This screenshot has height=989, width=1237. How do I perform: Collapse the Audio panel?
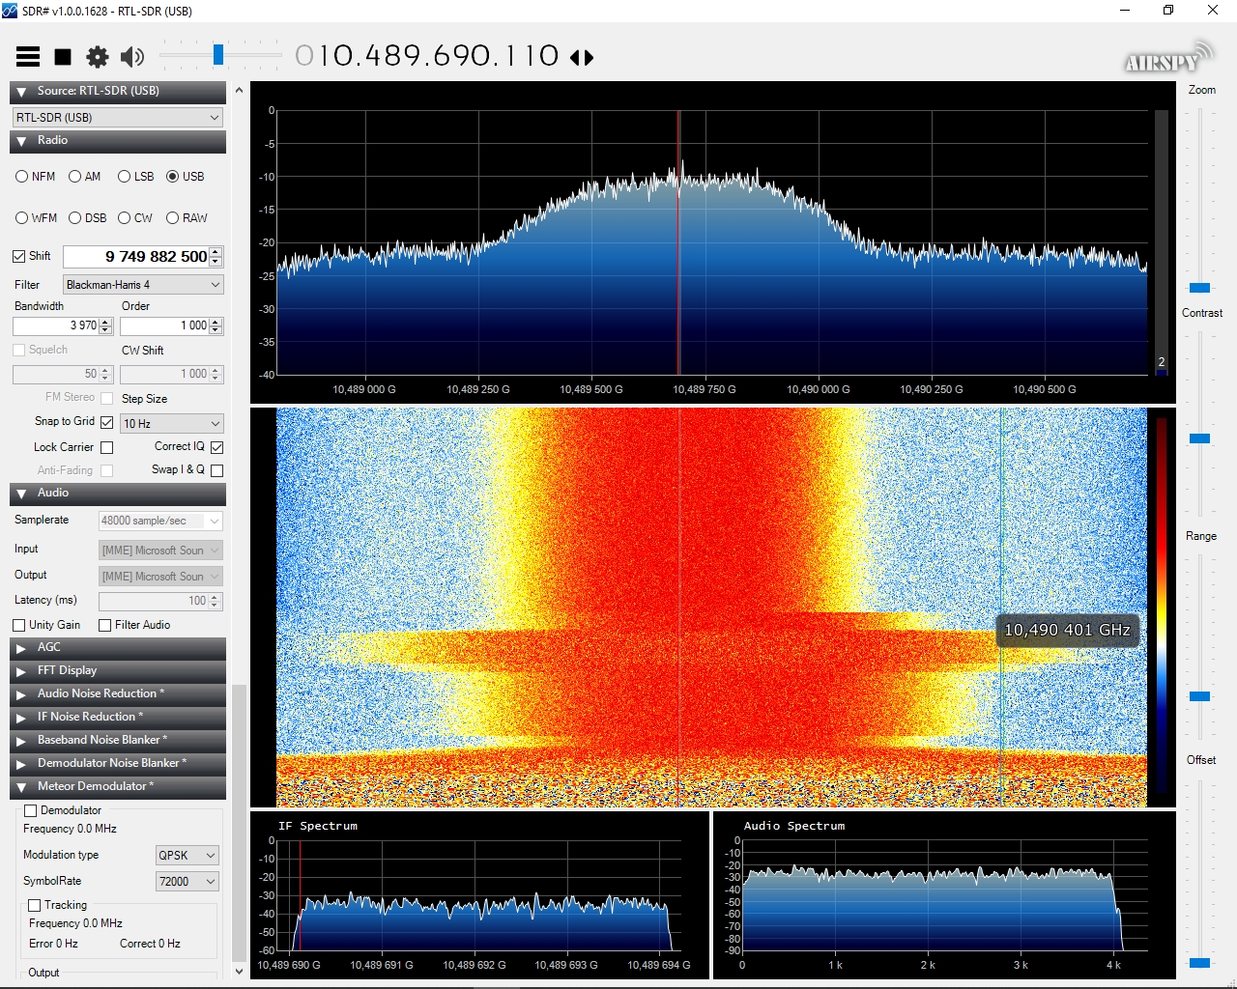[118, 494]
